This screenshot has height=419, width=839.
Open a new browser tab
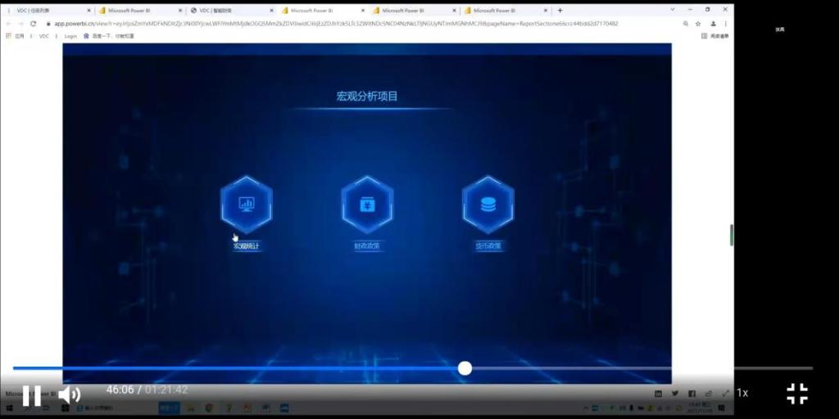click(x=560, y=11)
